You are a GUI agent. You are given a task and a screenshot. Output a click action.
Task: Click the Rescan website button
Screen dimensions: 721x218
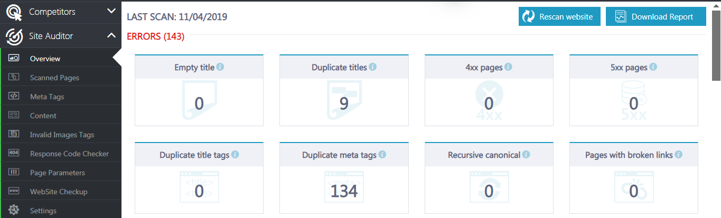tap(560, 16)
